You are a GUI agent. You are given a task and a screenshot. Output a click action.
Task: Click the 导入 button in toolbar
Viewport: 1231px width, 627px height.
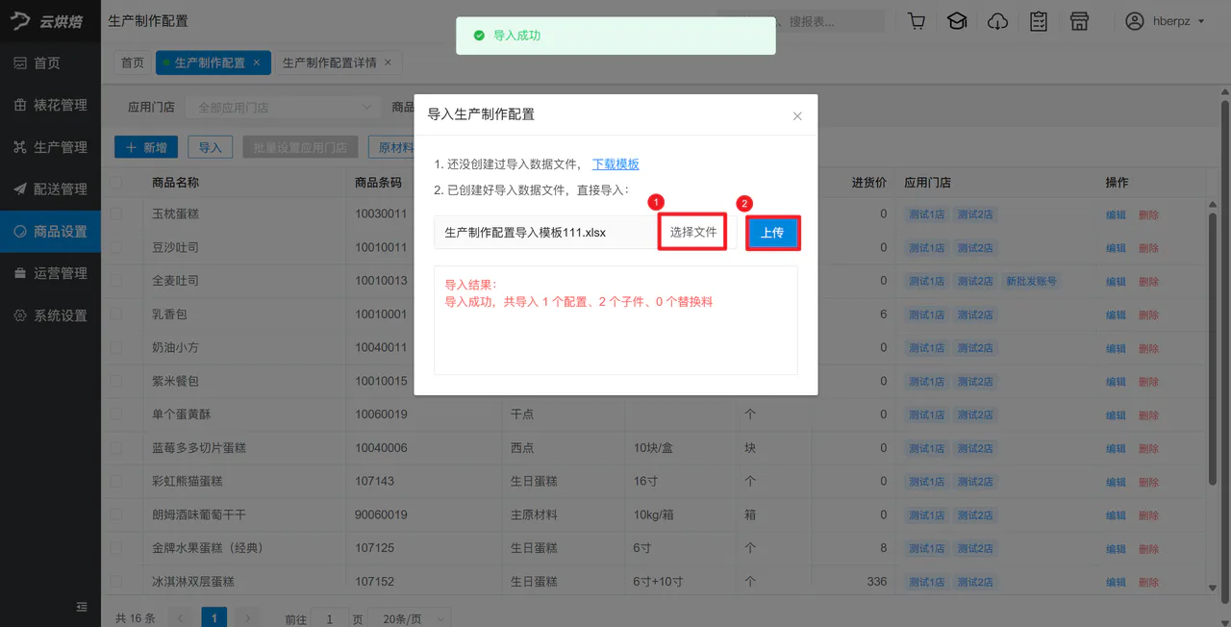pyautogui.click(x=210, y=147)
